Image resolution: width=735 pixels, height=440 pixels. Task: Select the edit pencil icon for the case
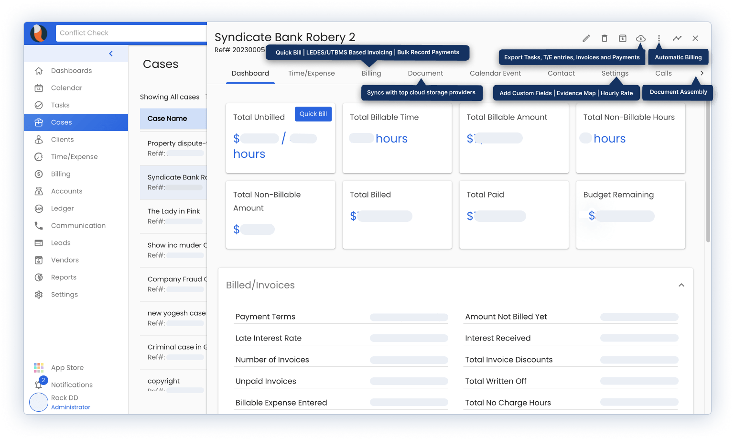[586, 38]
